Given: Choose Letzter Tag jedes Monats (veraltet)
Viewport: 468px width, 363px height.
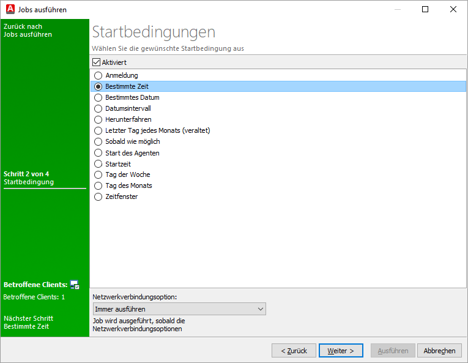Looking at the screenshot, I should 98,130.
